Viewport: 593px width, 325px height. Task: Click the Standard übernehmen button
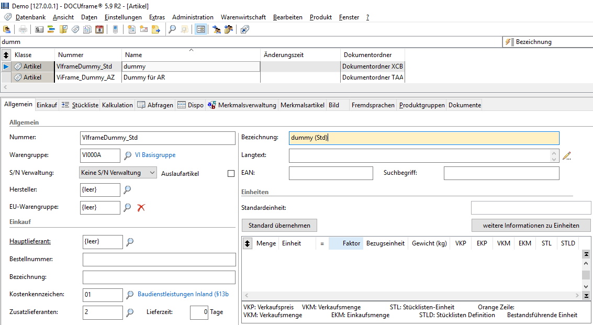pyautogui.click(x=279, y=226)
